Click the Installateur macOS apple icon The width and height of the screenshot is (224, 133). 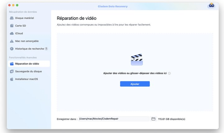12,79
